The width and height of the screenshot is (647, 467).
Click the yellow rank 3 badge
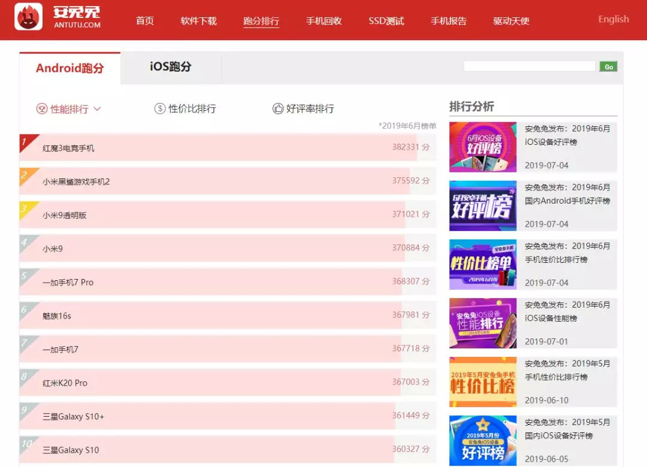click(26, 208)
